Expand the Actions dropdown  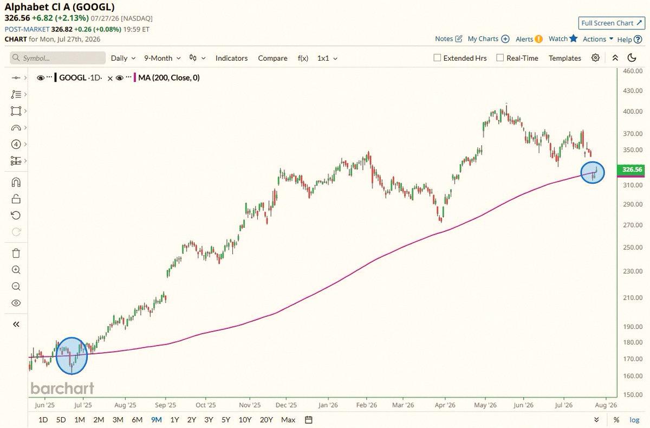coord(598,39)
